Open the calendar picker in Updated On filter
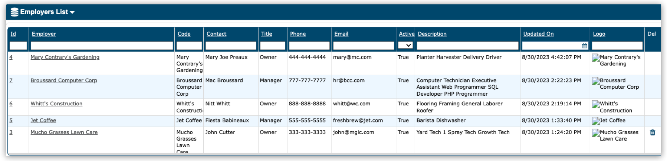 (x=584, y=46)
